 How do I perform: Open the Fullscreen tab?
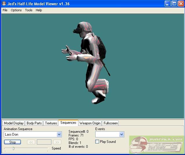pyautogui.click(x=111, y=123)
